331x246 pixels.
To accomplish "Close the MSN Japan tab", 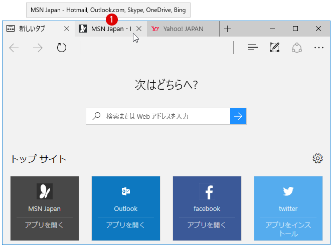I will pos(139,29).
